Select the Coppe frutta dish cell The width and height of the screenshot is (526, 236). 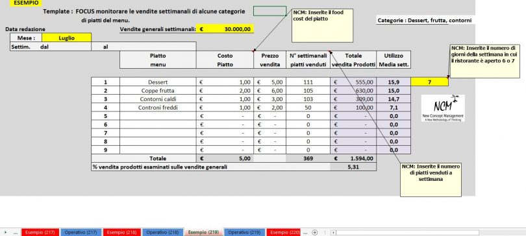point(158,90)
